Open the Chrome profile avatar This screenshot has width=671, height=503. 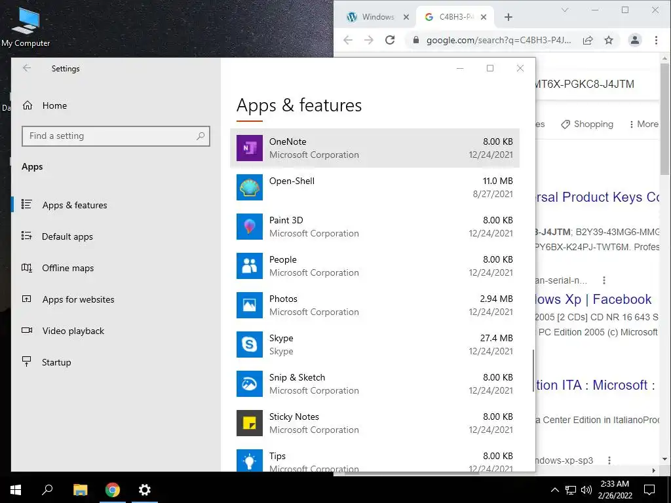pos(634,40)
